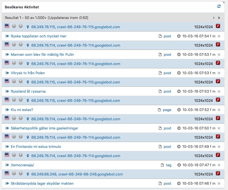Click exit arrow icon beside 'En Finnlando mi estus krimulo'
This screenshot has height=190, width=228.
pos(7,146)
